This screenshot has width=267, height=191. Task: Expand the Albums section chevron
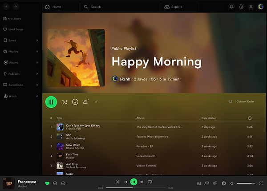tap(37, 62)
